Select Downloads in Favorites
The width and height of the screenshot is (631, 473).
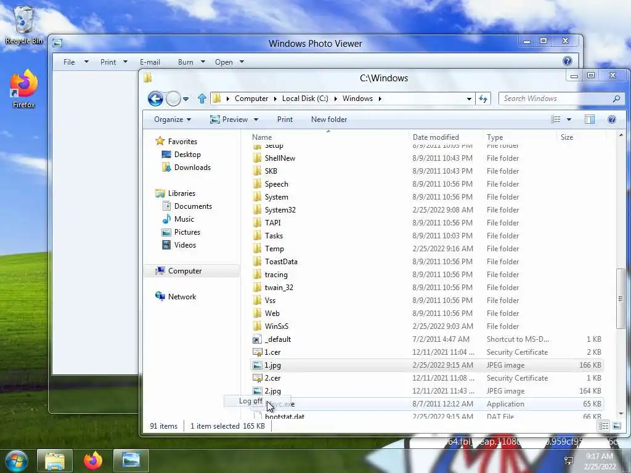click(x=192, y=168)
